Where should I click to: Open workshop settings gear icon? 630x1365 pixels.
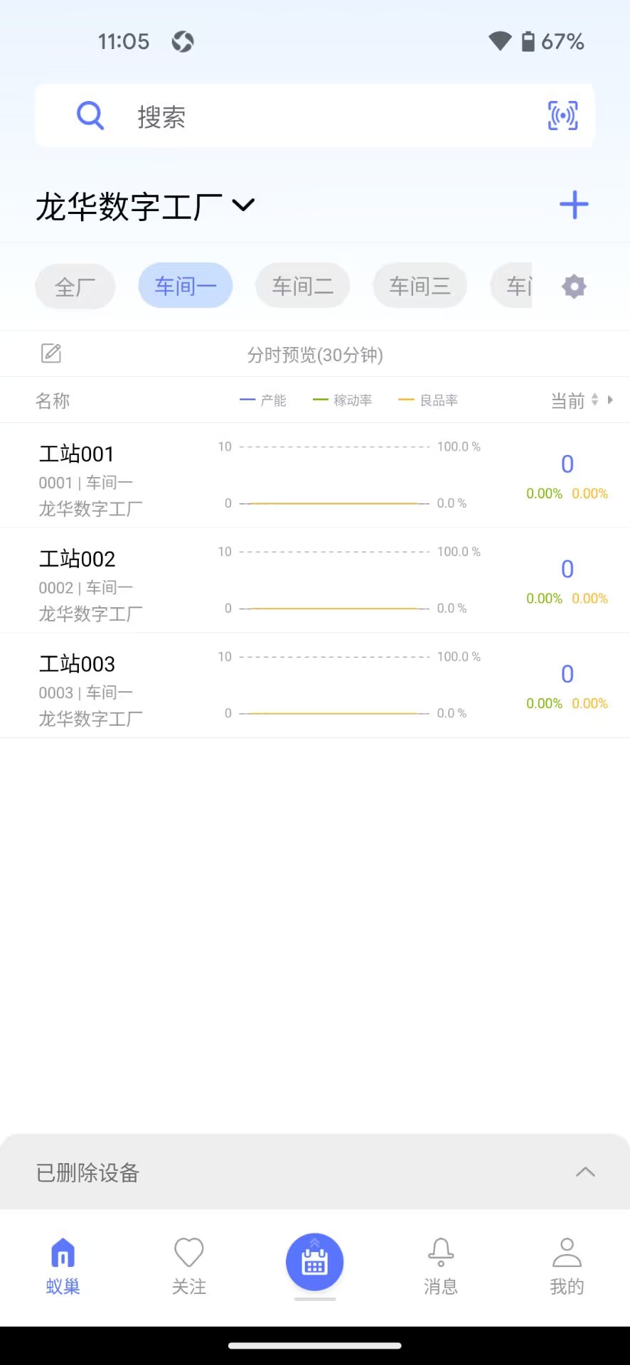574,287
